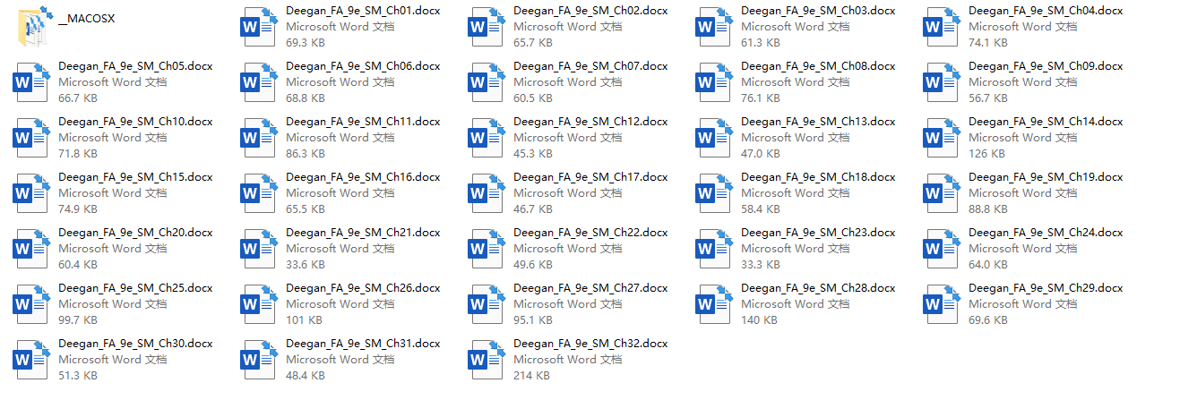The width and height of the screenshot is (1197, 400).
Task: Click the Word icon for Deegan_FA_9e_SM_Ch19.docx
Action: [942, 193]
